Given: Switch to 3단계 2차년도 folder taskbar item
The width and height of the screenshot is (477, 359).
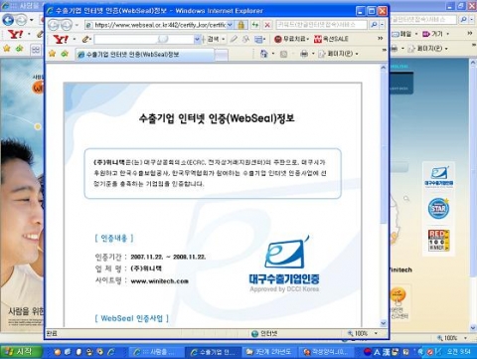Looking at the screenshot, I should coord(268,352).
